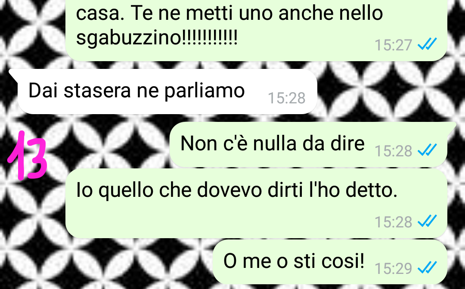Viewport: 465px width, 289px height.
Task: Click blue checkmarks on 'Io quello che dovevo' message
Action: pos(427,221)
